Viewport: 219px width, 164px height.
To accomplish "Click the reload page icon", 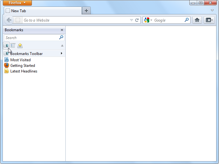I will pyautogui.click(x=137, y=20).
